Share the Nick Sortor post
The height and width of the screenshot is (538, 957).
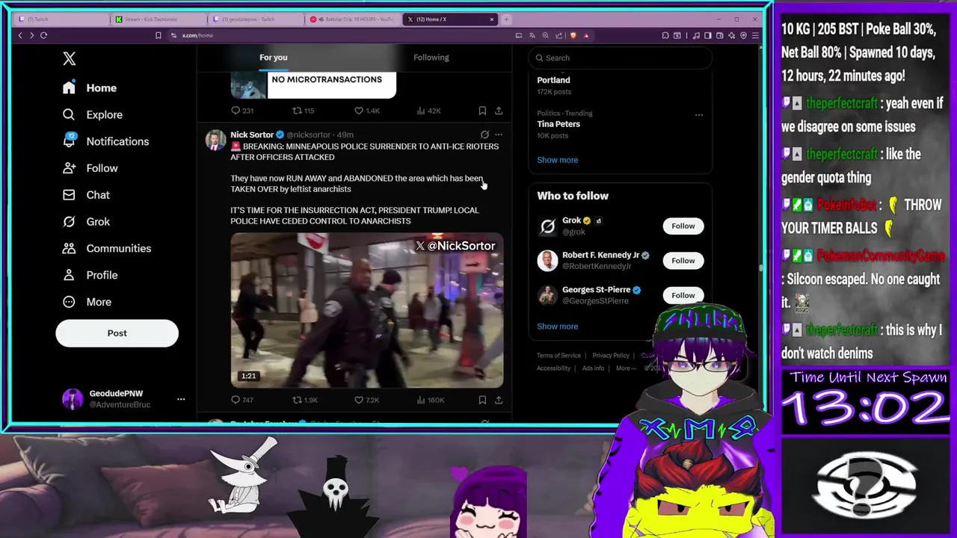tap(499, 400)
